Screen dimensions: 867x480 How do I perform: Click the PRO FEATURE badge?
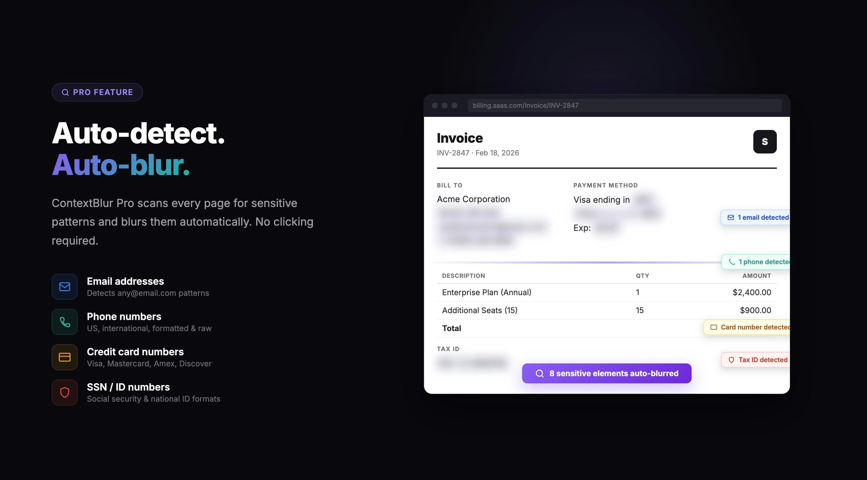tap(97, 92)
